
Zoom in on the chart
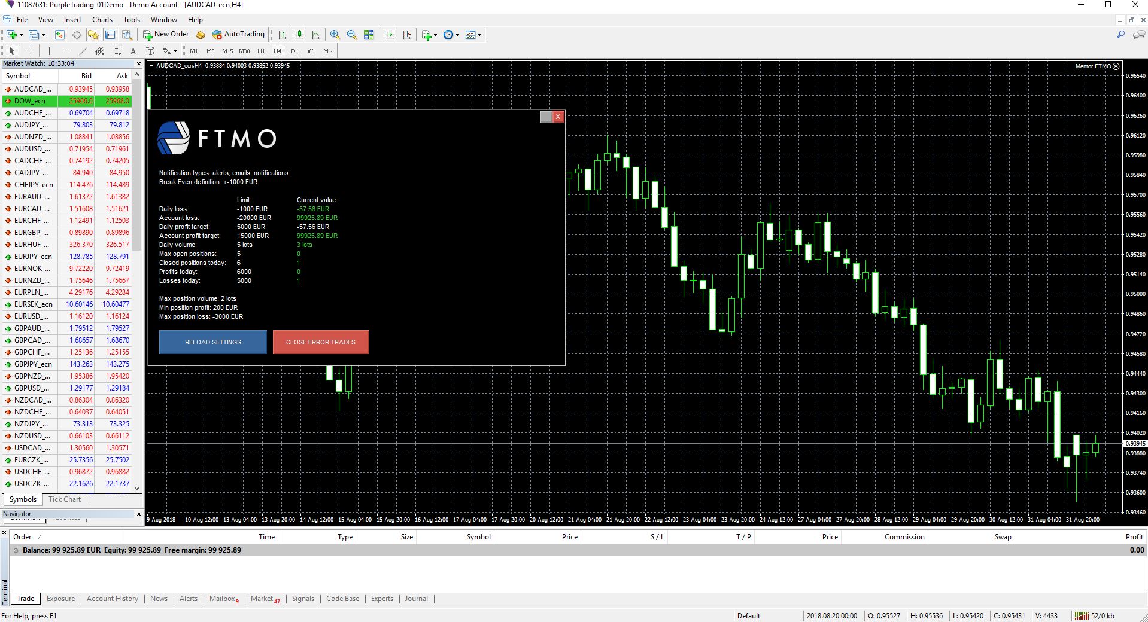[x=335, y=35]
